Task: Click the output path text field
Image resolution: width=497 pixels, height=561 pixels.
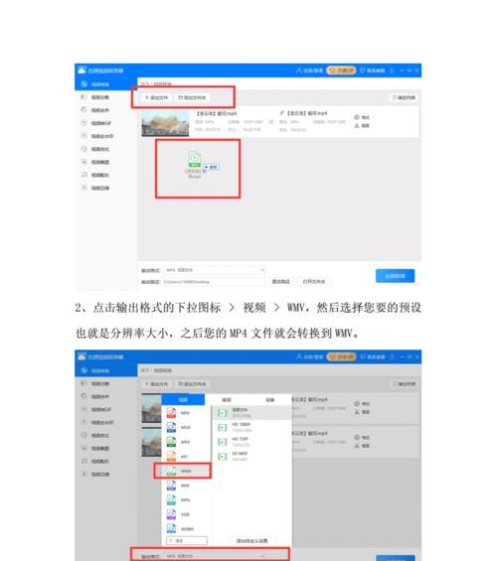Action: coord(214,282)
